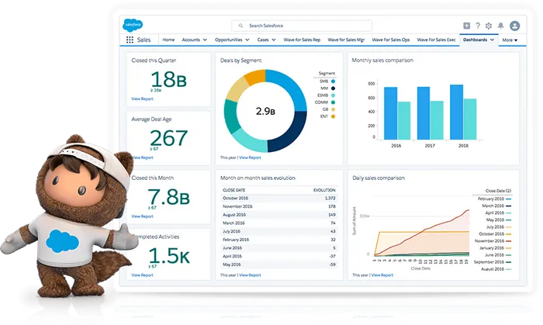Screen dimensions: 543x325
Task: View Report under Deals by Segment
Action: click(x=250, y=157)
